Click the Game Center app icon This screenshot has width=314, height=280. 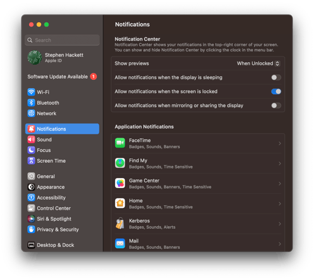click(x=120, y=183)
